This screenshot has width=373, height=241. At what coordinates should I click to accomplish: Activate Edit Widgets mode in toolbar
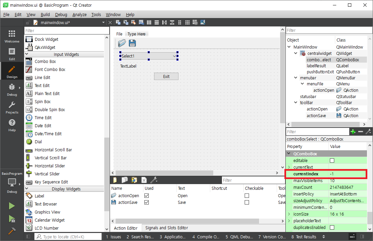[118, 22]
